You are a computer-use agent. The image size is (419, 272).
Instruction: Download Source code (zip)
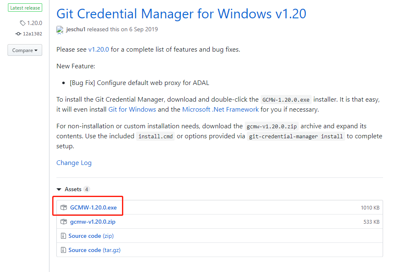(91, 236)
